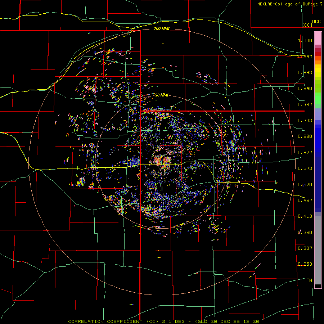This screenshot has height=324, width=324.
Task: Click the 0.573 legend value
Action: click(305, 168)
